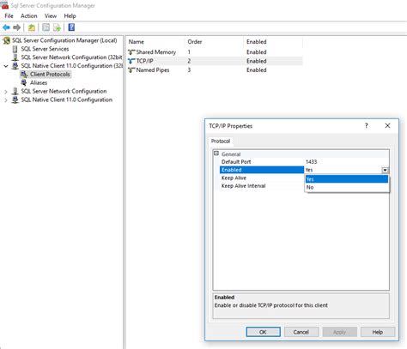The width and height of the screenshot is (407, 349).
Task: Click the SQL Server Configuration Manager root icon
Action: click(6, 40)
